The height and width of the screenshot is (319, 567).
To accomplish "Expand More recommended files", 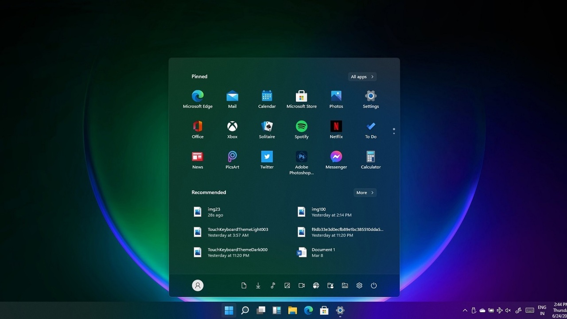I will [x=365, y=193].
